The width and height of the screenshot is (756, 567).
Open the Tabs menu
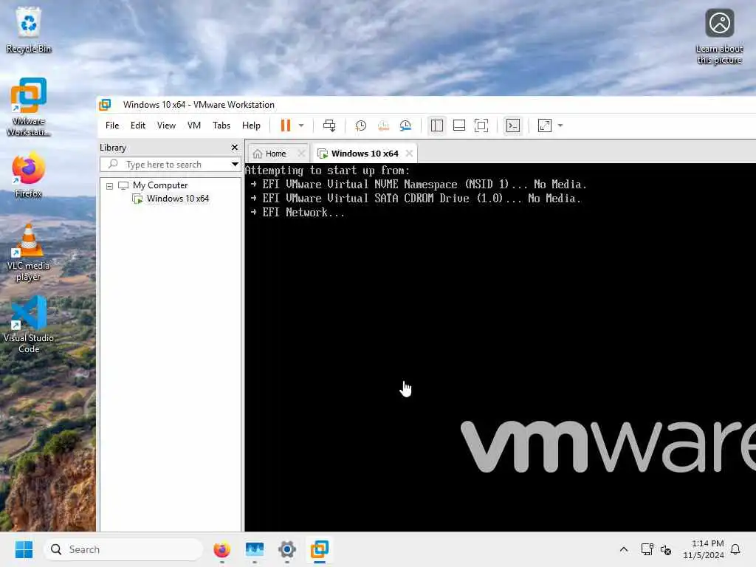coord(221,126)
